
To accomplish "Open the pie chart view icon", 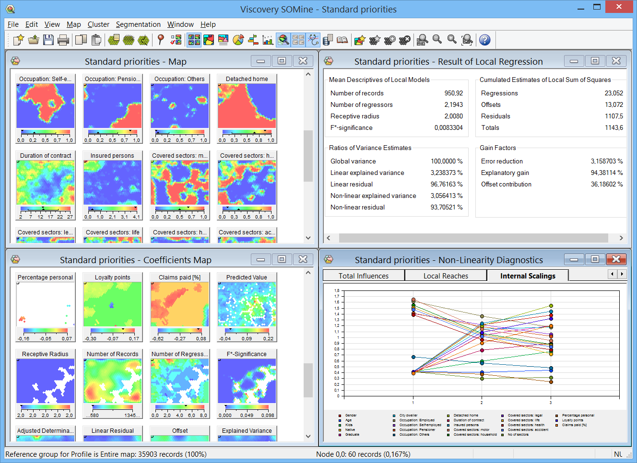I will (x=238, y=40).
